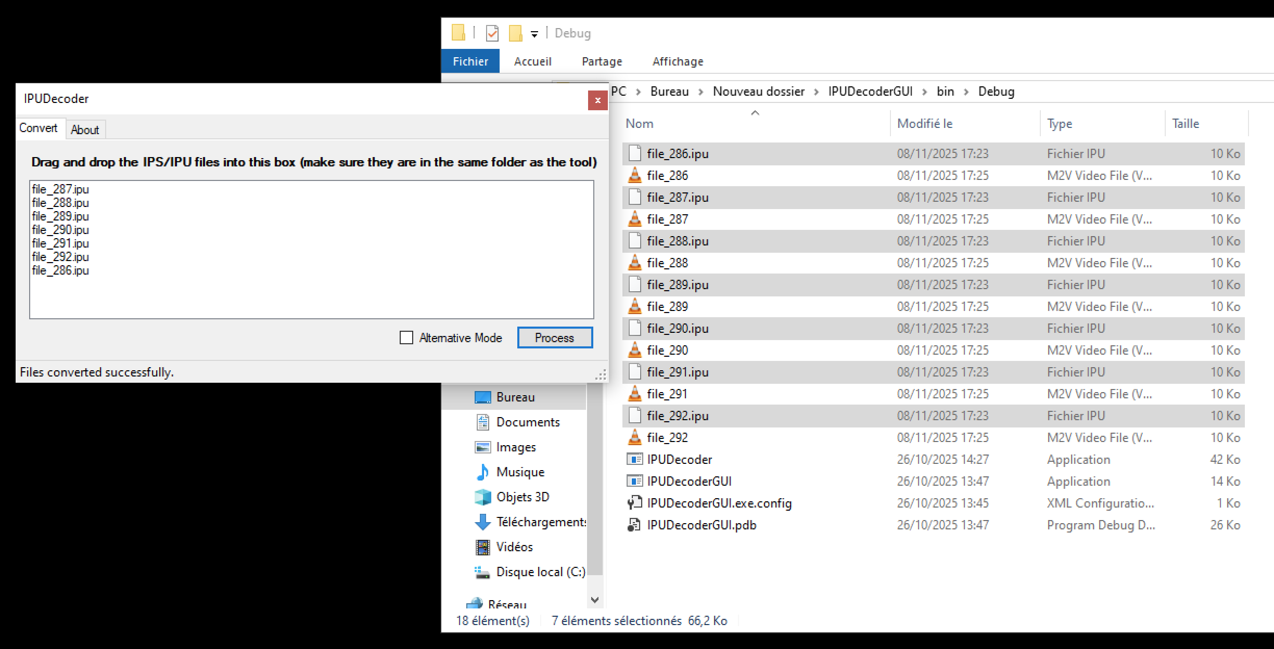Click VLC cone icon of file_286
This screenshot has width=1274, height=649.
pyautogui.click(x=634, y=175)
